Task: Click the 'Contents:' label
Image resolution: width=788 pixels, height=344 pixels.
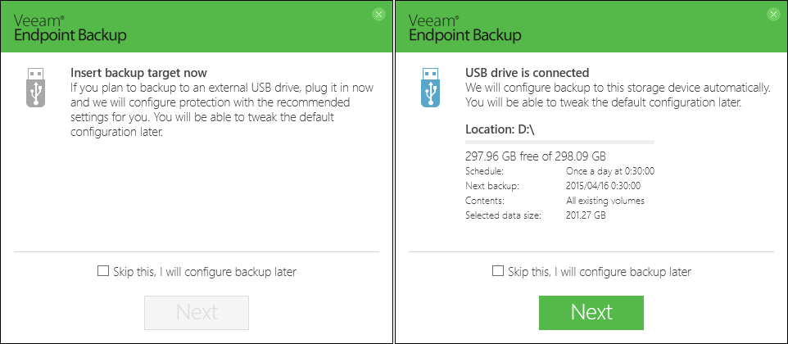Action: click(x=484, y=201)
